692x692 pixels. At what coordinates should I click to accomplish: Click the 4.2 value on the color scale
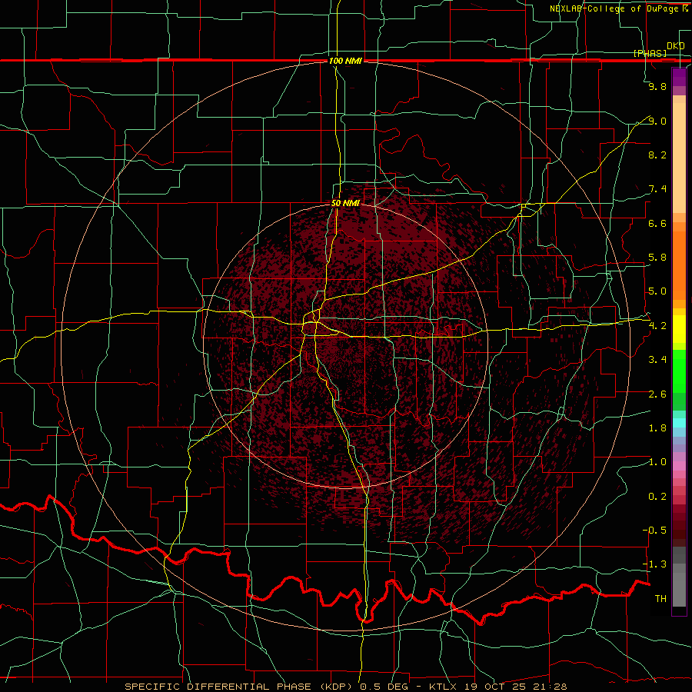click(657, 326)
